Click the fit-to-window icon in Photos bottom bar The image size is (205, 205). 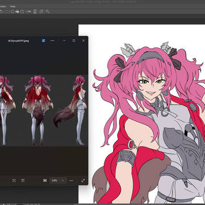pyautogui.click(x=14, y=181)
